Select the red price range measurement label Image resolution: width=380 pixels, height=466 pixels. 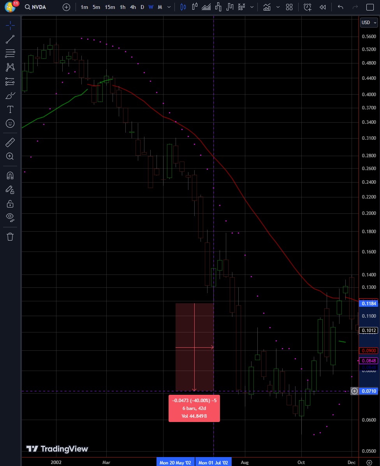pos(194,408)
